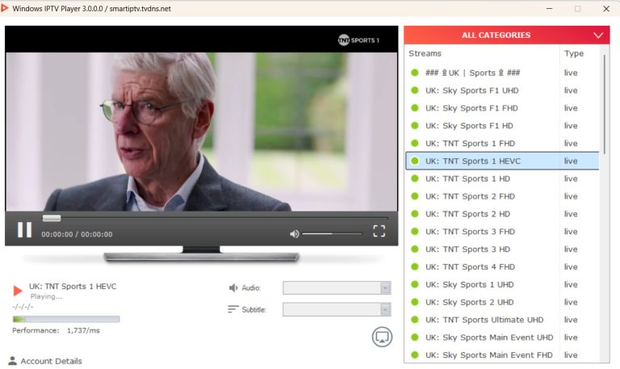The height and width of the screenshot is (369, 620).
Task: Click the chevron on ALL CATEGORIES bar
Action: tap(598, 36)
